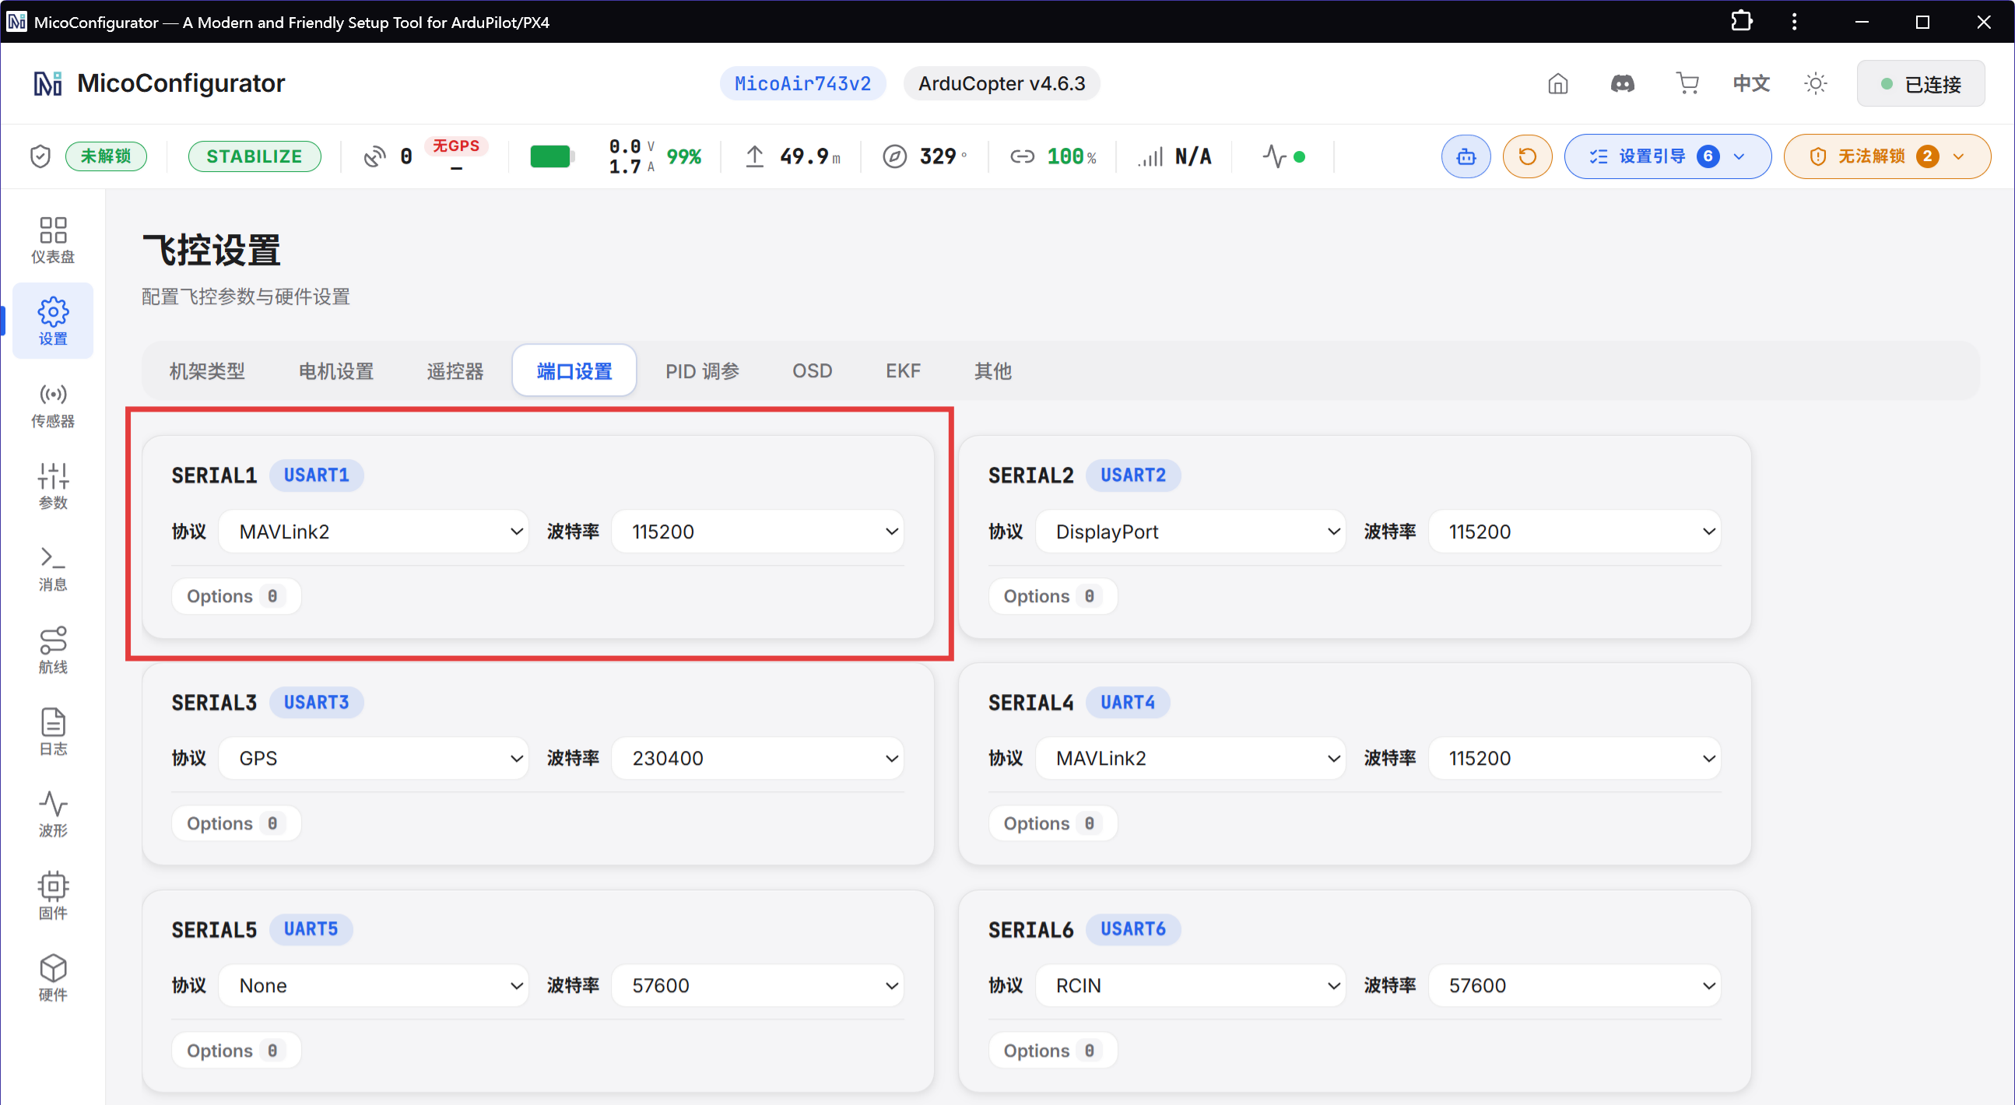Viewport: 2015px width, 1105px height.
Task: Open SERIAL2 protocol dropdown DisplayPort
Action: pyautogui.click(x=1190, y=531)
